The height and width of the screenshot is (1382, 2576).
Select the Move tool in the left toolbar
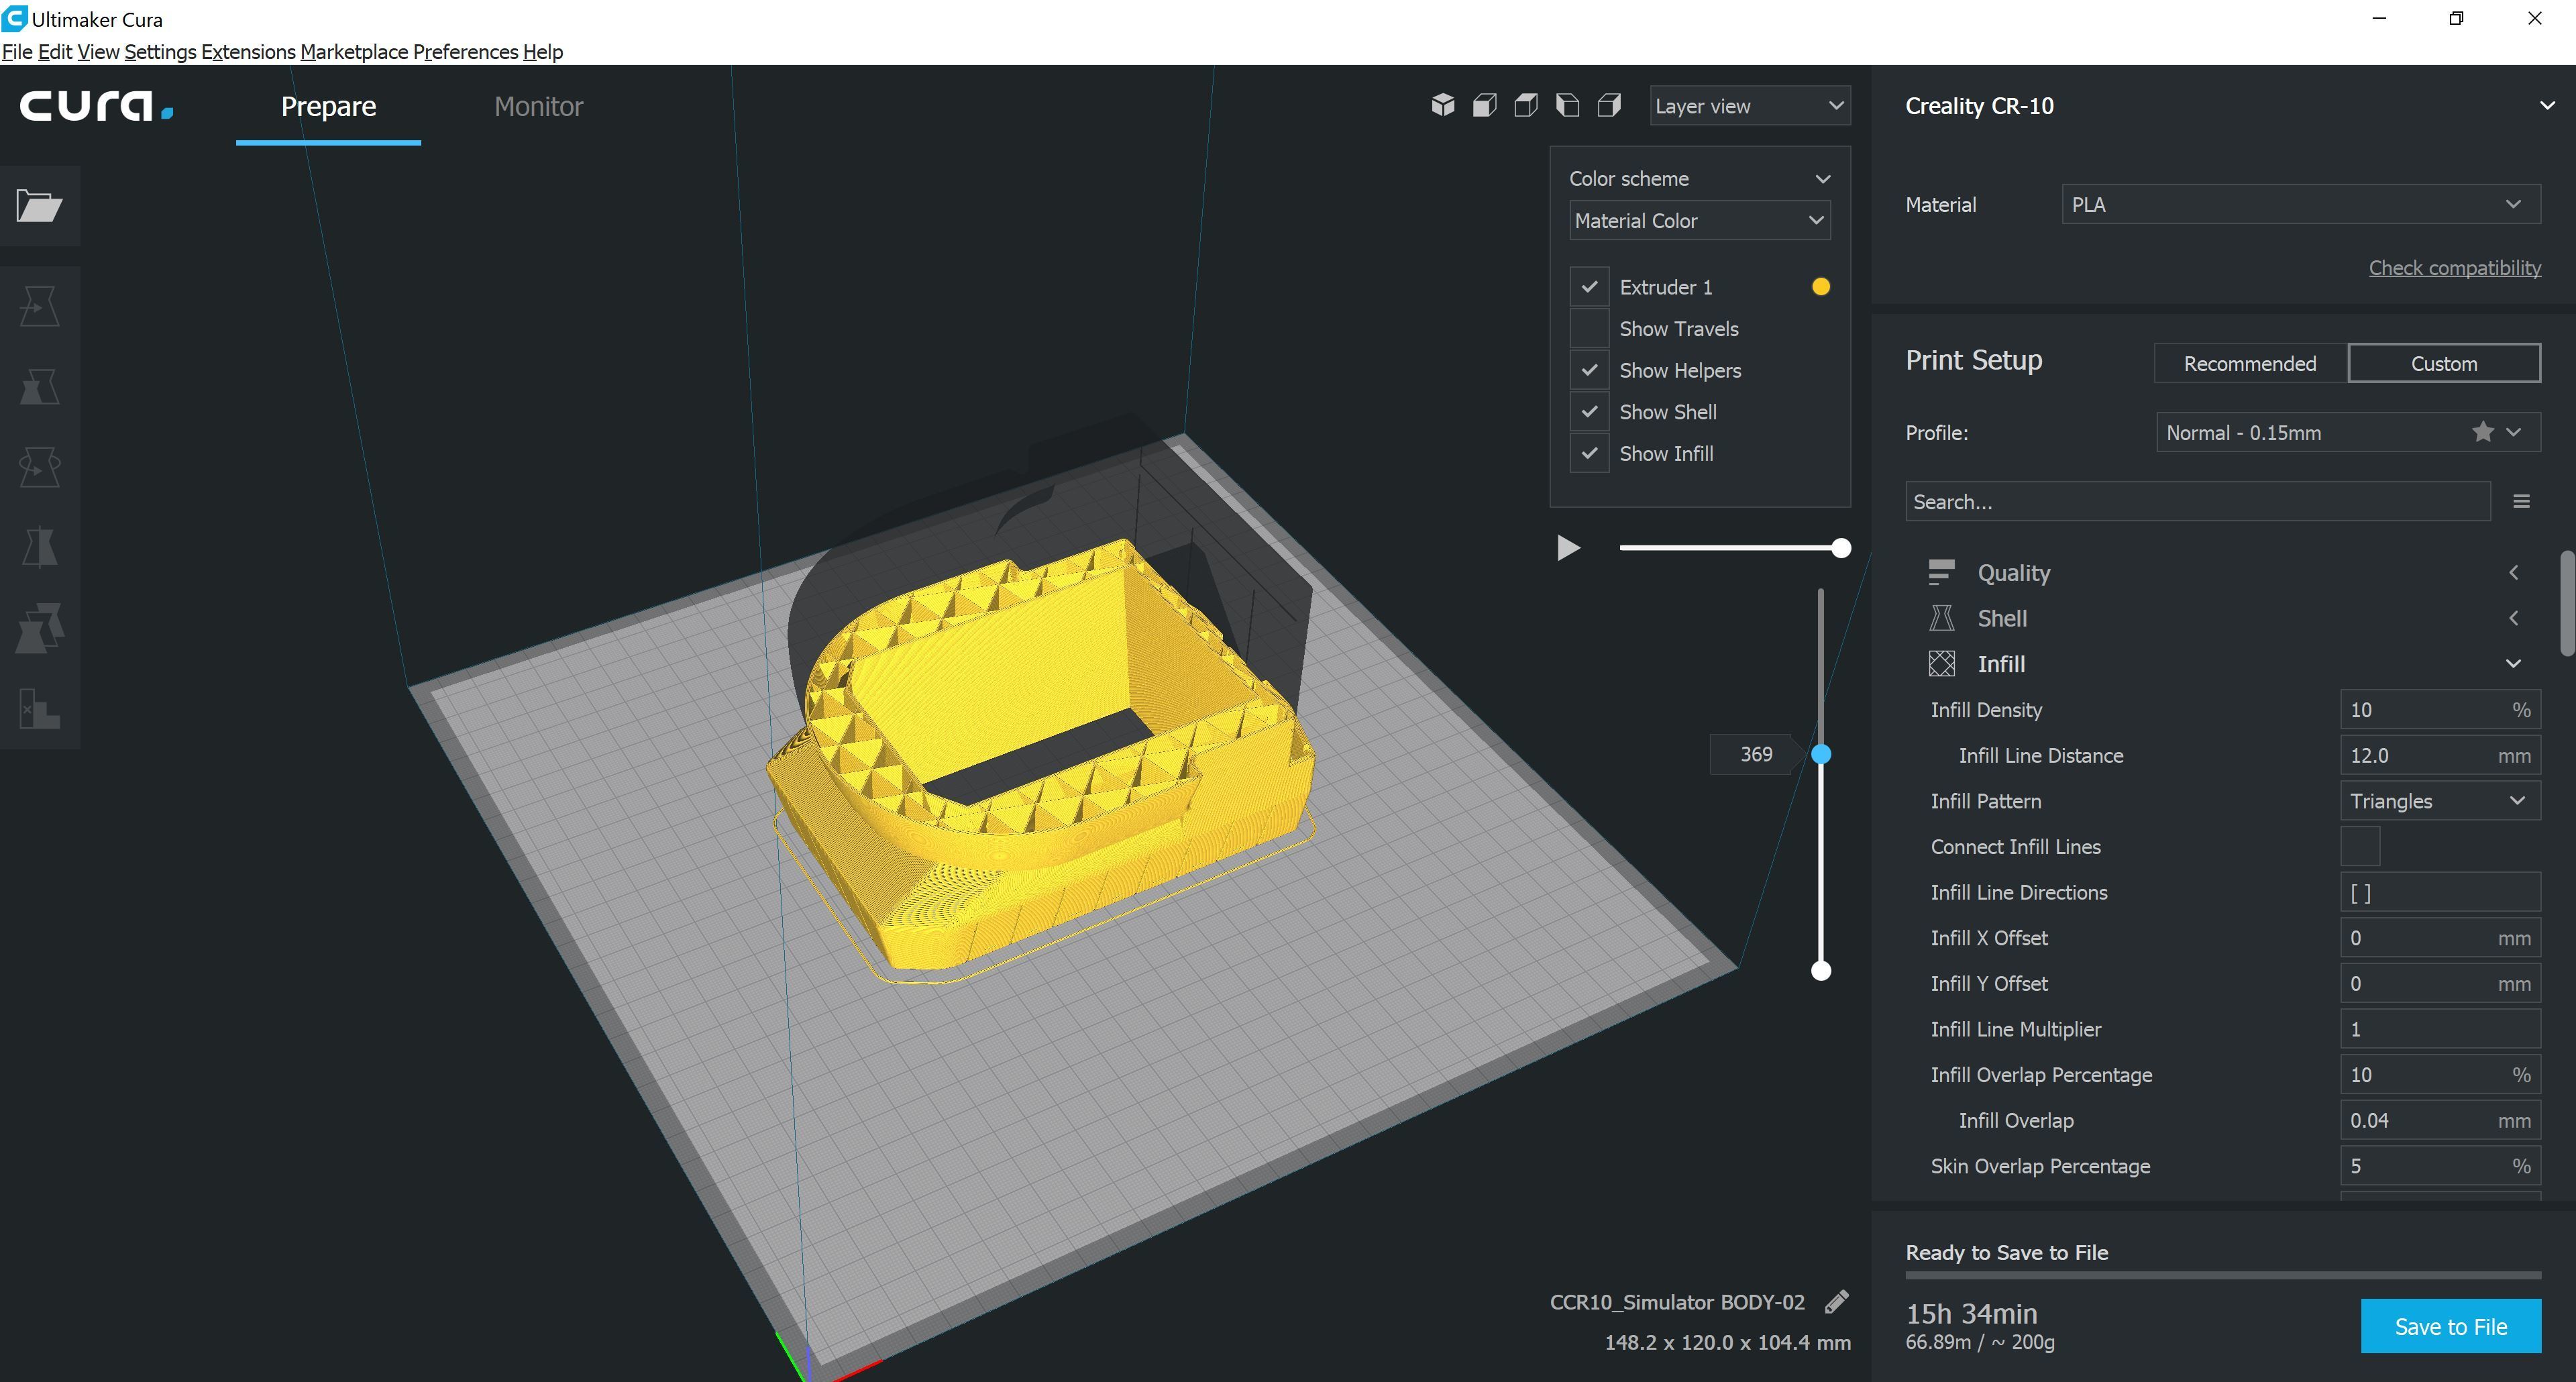(39, 306)
